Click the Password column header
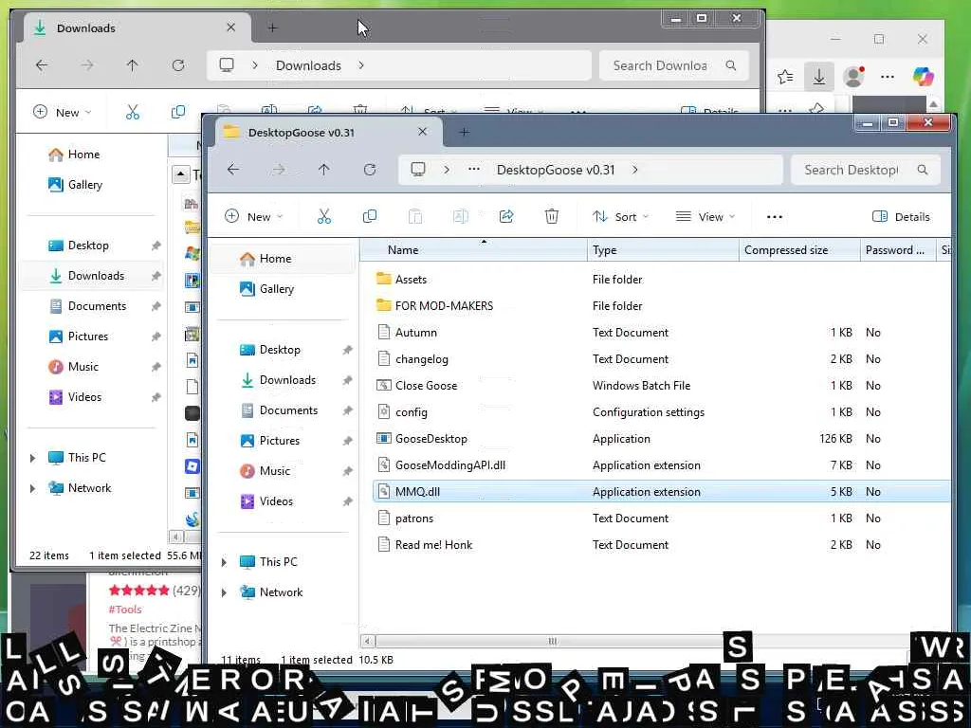This screenshot has width=971, height=728. [897, 250]
